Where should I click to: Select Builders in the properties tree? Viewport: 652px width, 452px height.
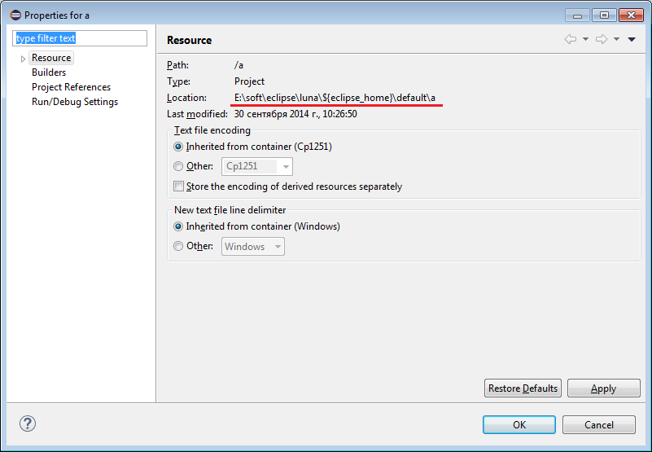(x=49, y=72)
